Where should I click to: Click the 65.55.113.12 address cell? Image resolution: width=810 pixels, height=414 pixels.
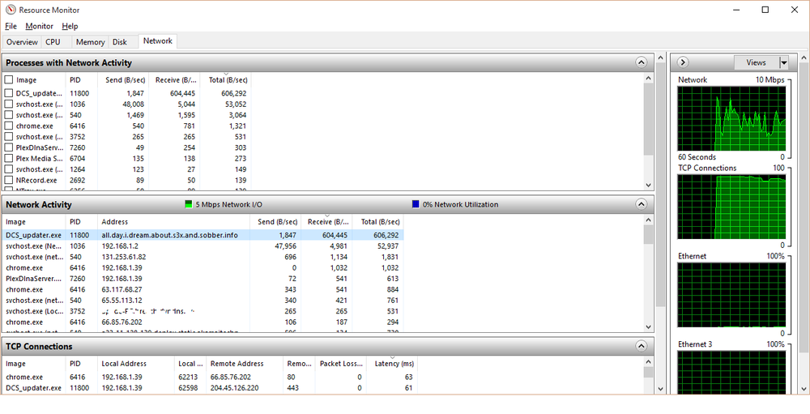click(122, 300)
